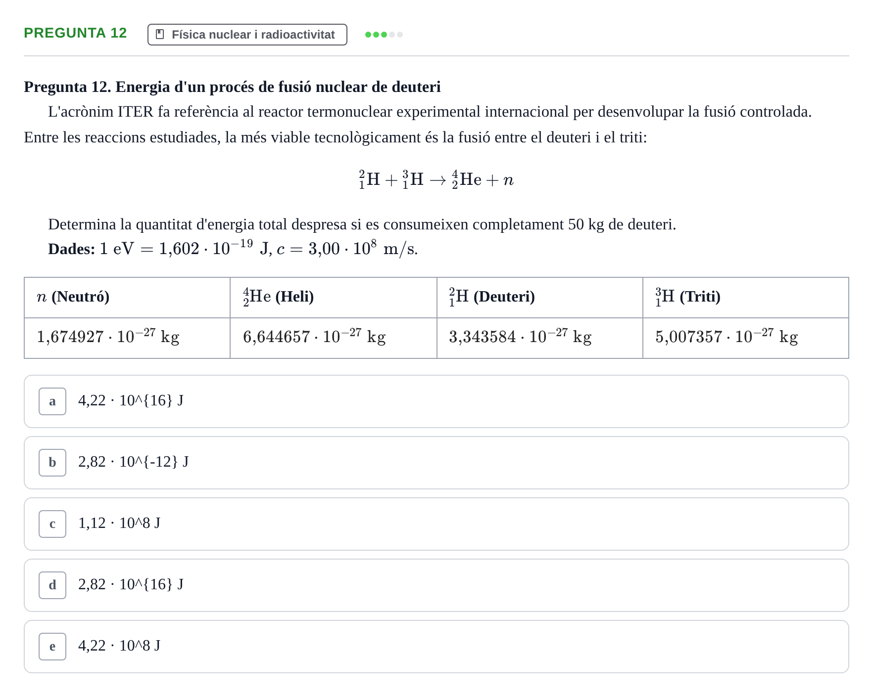The width and height of the screenshot is (873, 698).
Task: Click the tritium mass 5,007357 value
Action: 727,337
